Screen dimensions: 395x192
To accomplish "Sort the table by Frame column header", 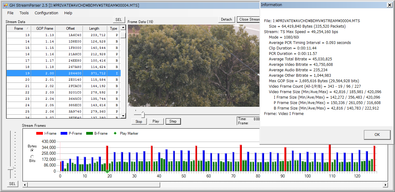I will pyautogui.click(x=19, y=29).
